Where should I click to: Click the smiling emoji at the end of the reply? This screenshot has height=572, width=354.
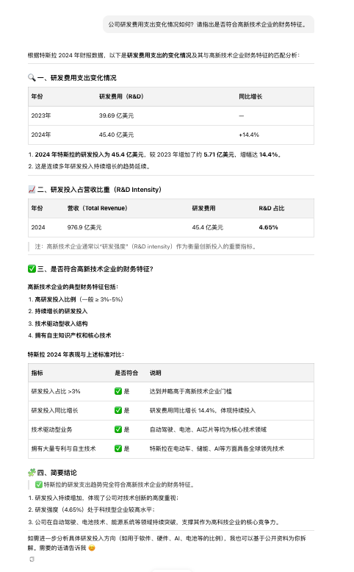pyautogui.click(x=92, y=548)
